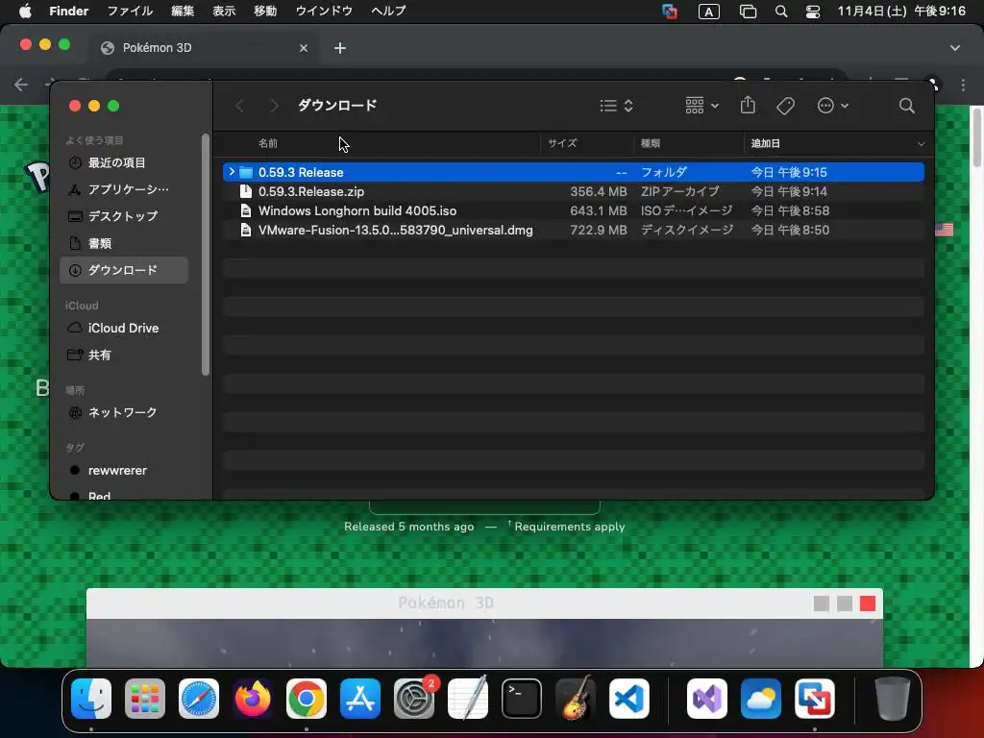Image resolution: width=984 pixels, height=738 pixels.
Task: Go back with Finder's back arrow
Action: click(239, 106)
